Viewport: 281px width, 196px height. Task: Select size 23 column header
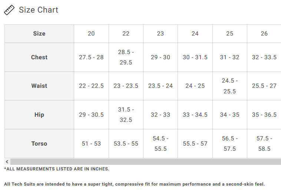161,34
